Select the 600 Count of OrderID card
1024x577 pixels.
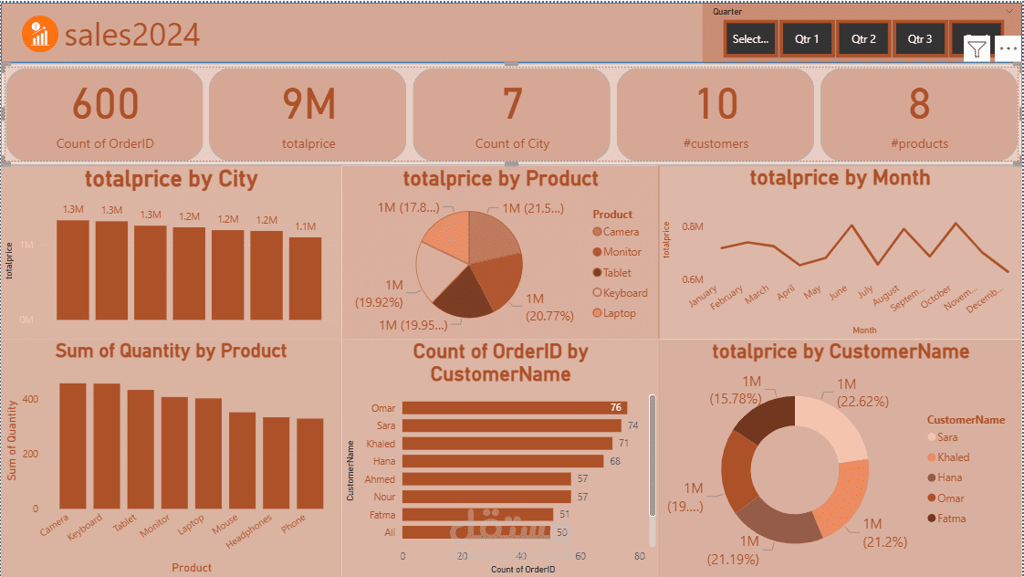[x=105, y=115]
